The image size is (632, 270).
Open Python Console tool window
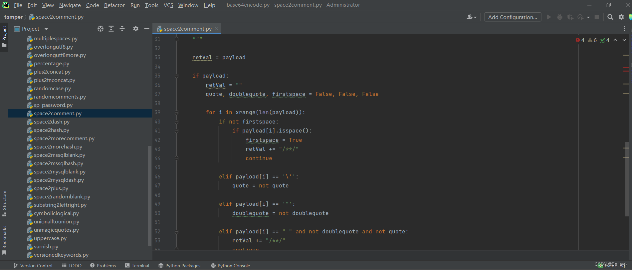pos(230,265)
